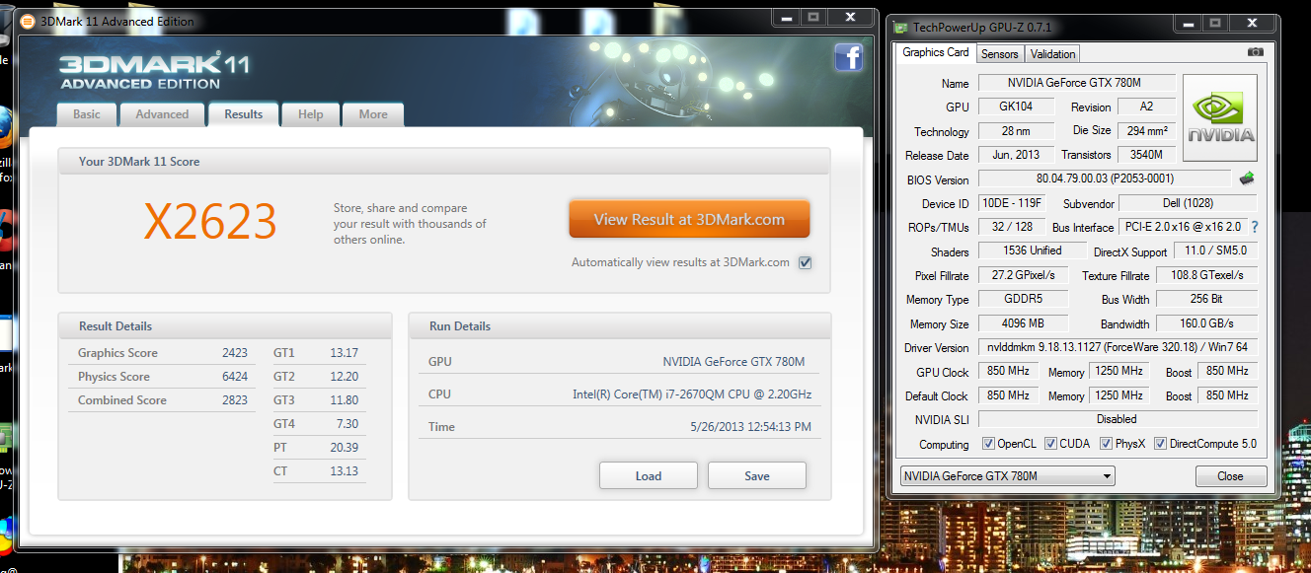Click the Time 5/26/2013 run detail
Image resolution: width=1311 pixels, height=573 pixels.
click(620, 427)
